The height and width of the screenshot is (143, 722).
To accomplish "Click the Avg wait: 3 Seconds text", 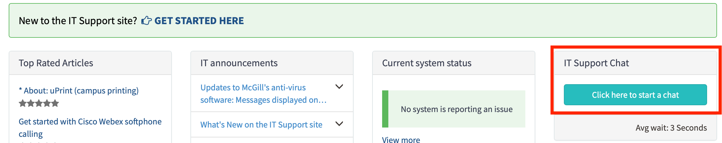I will (671, 128).
